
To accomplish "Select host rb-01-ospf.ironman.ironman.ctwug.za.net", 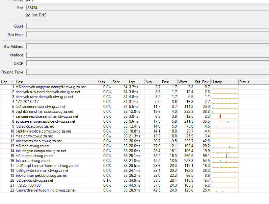I will pyautogui.click(x=47, y=166).
